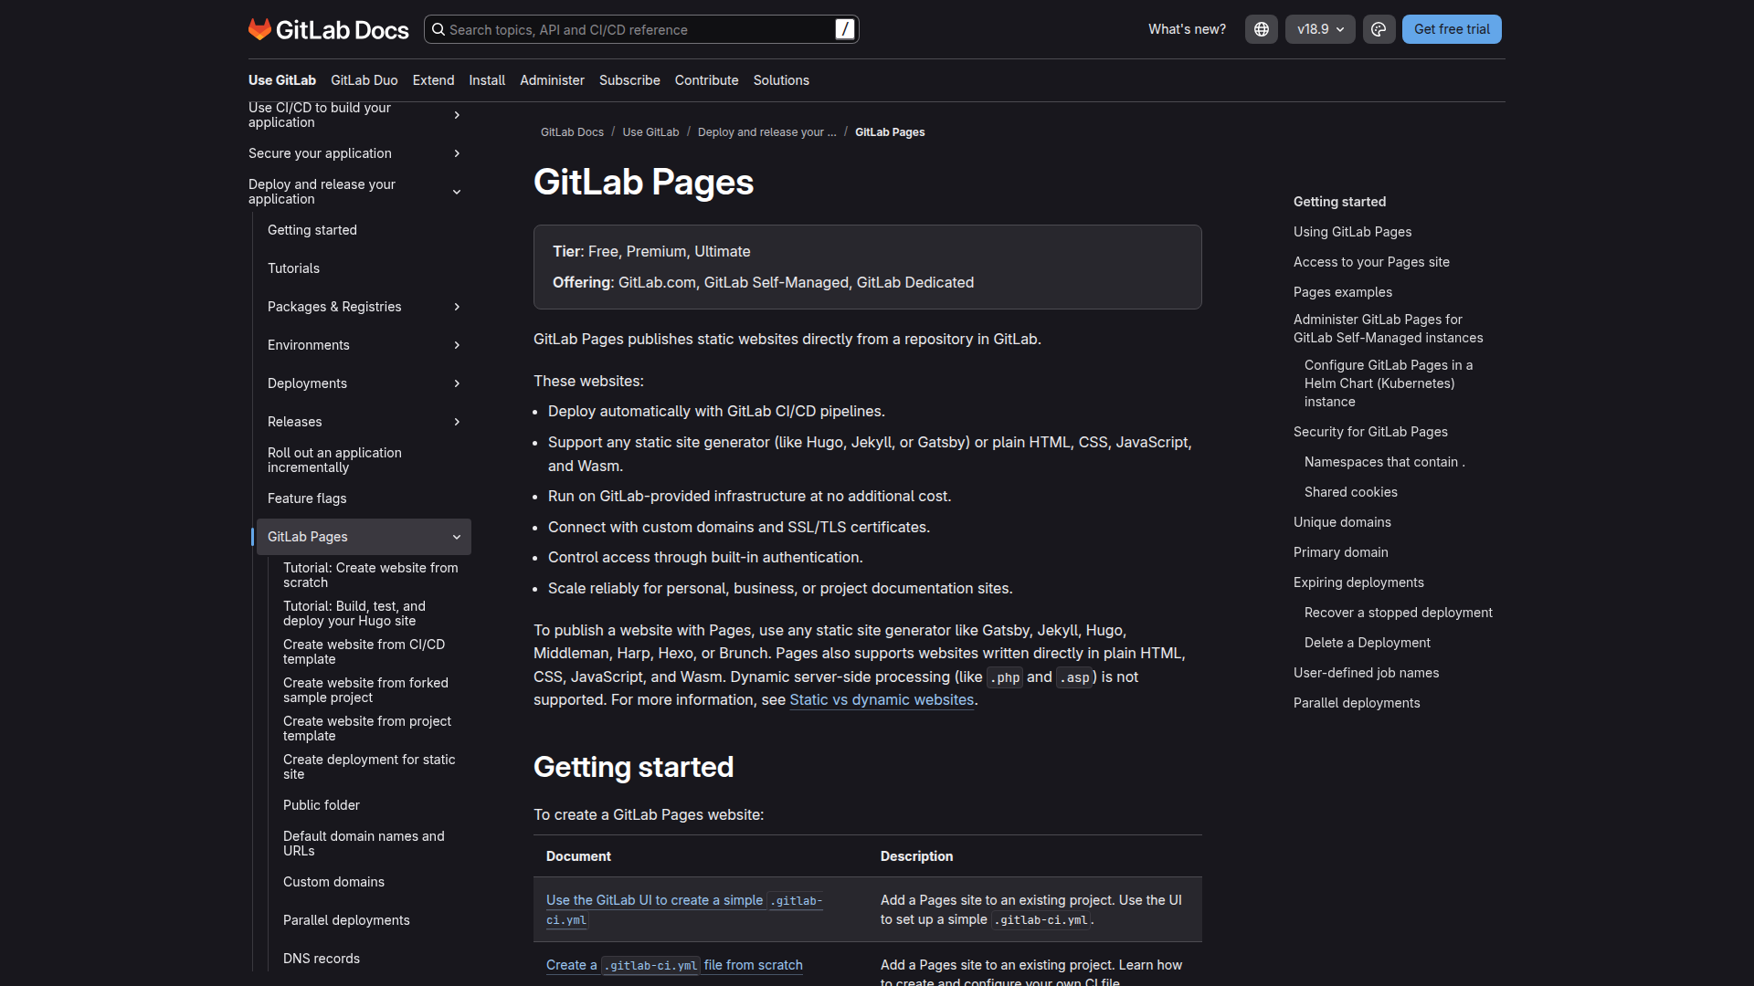The image size is (1754, 986).
Task: Jump to Primary domain section
Action: 1340,552
